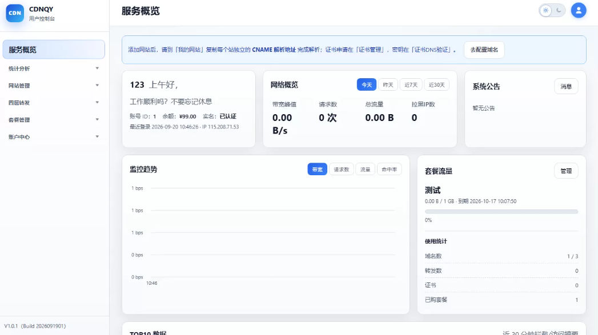Viewport: 598px width, 335px height.
Task: Show 昨天 network overview
Action: [x=388, y=84]
